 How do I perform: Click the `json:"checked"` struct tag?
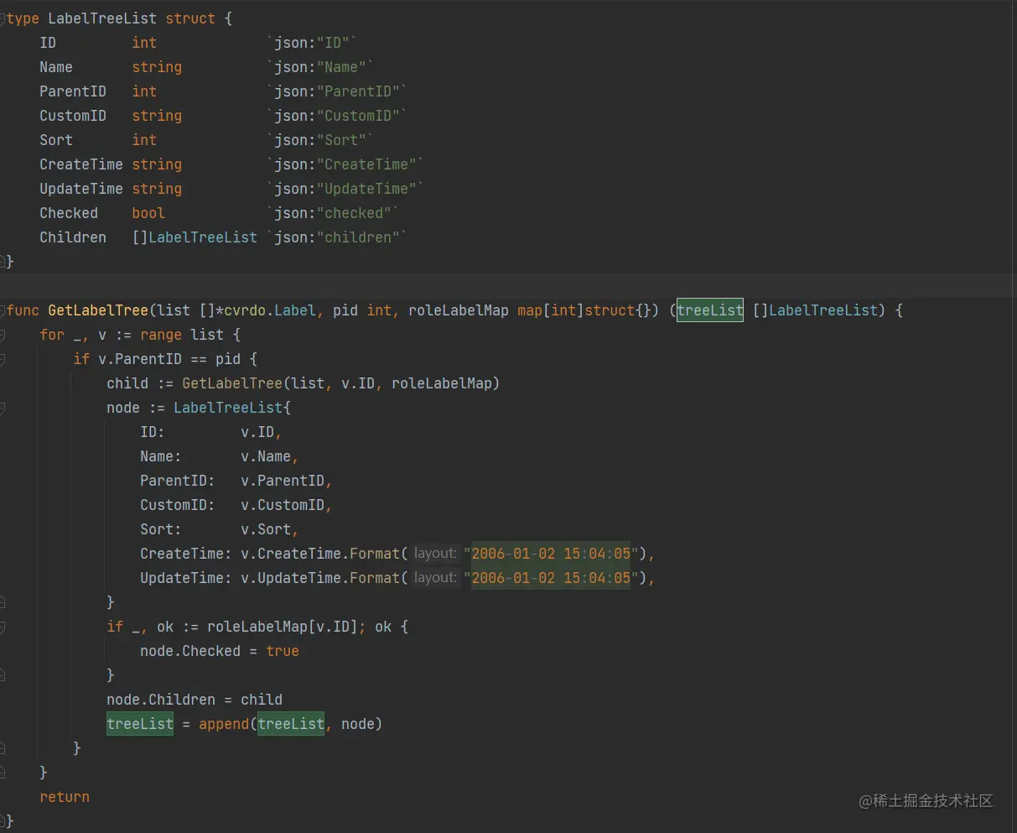(x=333, y=213)
